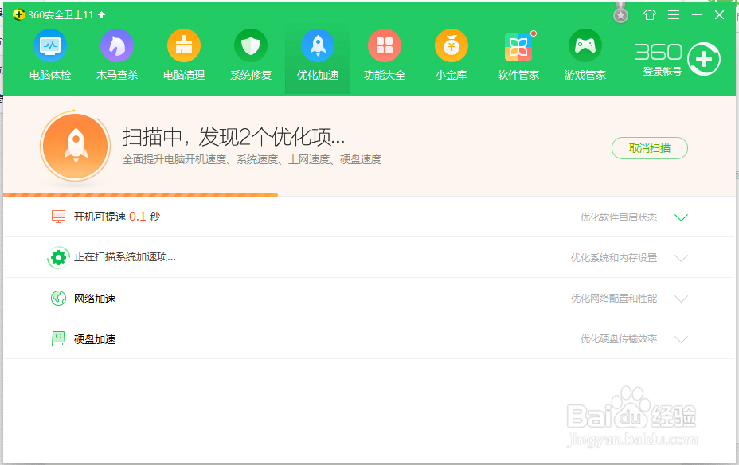Launch 游戏管家 game manager

[585, 53]
